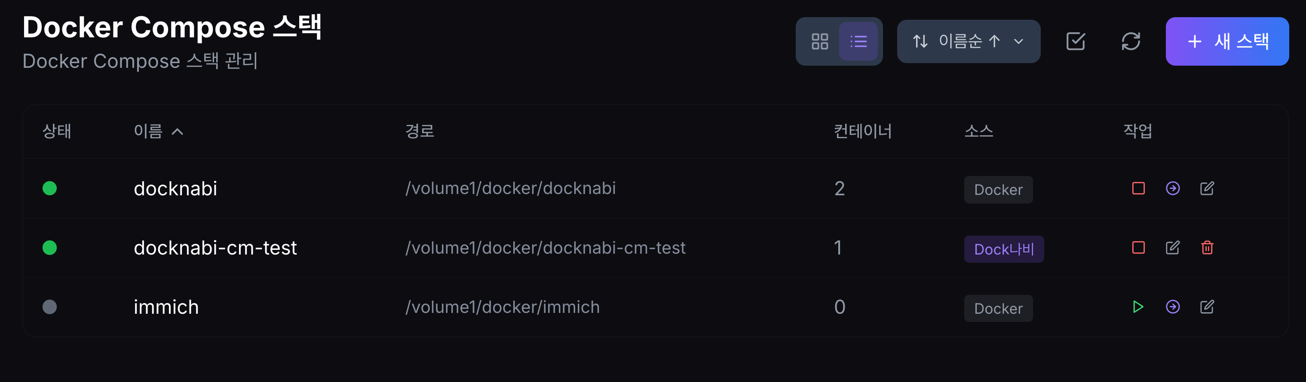
Task: Create a new stack with 새 스택
Action: [x=1227, y=42]
